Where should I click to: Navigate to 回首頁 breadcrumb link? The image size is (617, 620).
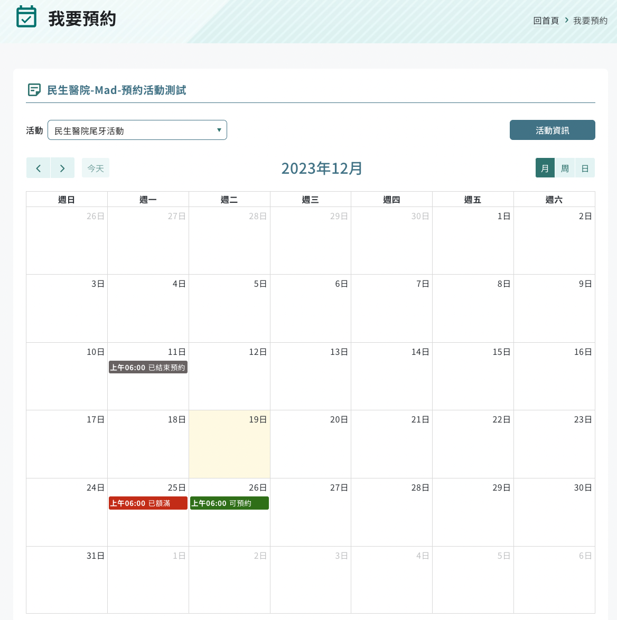pyautogui.click(x=546, y=21)
